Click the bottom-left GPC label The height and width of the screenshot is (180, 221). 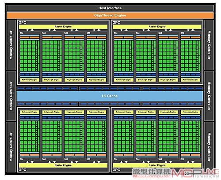click(x=23, y=170)
